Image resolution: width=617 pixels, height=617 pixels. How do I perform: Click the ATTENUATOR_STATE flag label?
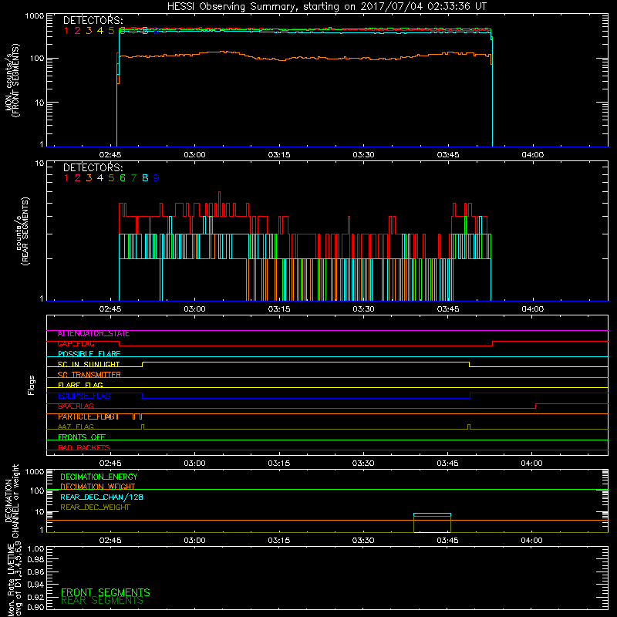(93, 334)
